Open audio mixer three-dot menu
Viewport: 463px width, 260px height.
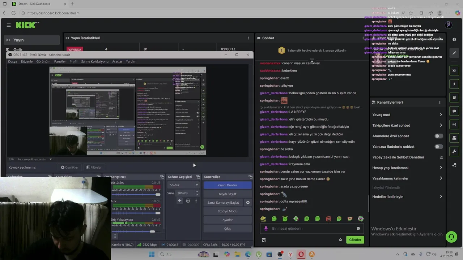coord(115,236)
